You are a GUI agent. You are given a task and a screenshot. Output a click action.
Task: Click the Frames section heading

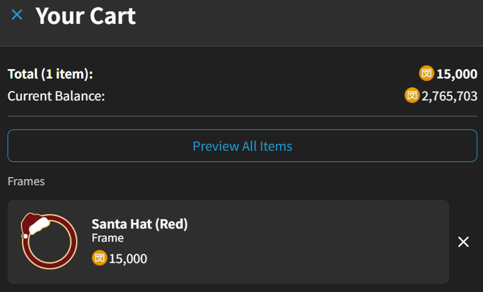pos(26,181)
